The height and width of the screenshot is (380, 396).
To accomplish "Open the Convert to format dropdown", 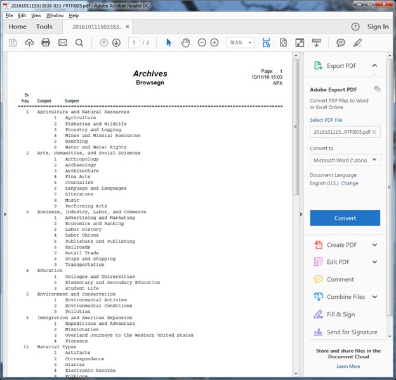I will (x=345, y=160).
